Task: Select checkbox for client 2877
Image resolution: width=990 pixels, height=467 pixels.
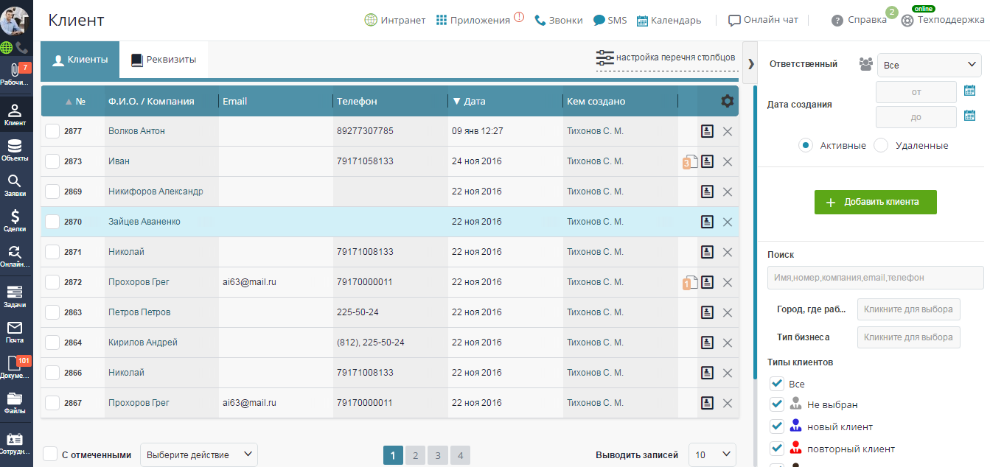Action: pyautogui.click(x=52, y=131)
